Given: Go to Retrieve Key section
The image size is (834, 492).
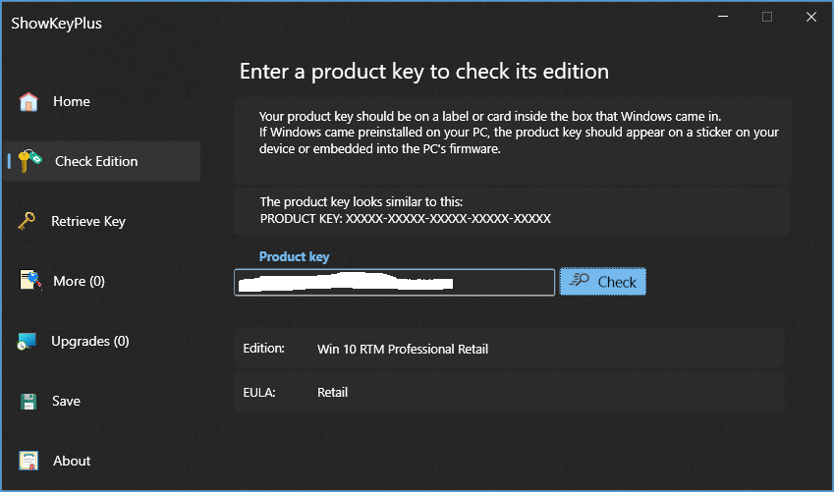Looking at the screenshot, I should point(88,221).
